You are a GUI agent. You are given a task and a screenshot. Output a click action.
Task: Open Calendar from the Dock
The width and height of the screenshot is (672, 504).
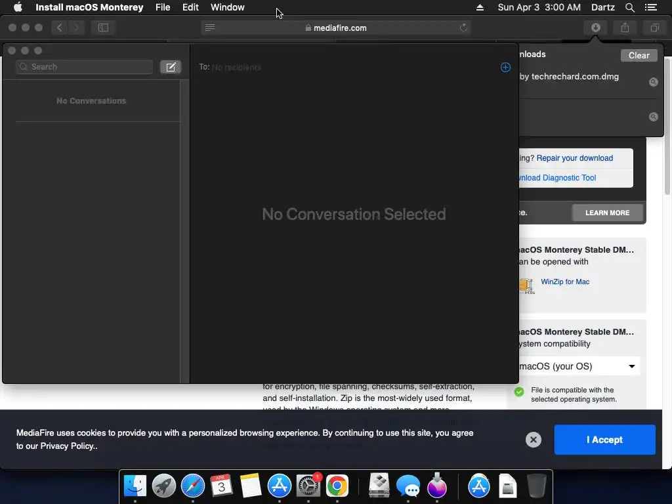coord(222,486)
